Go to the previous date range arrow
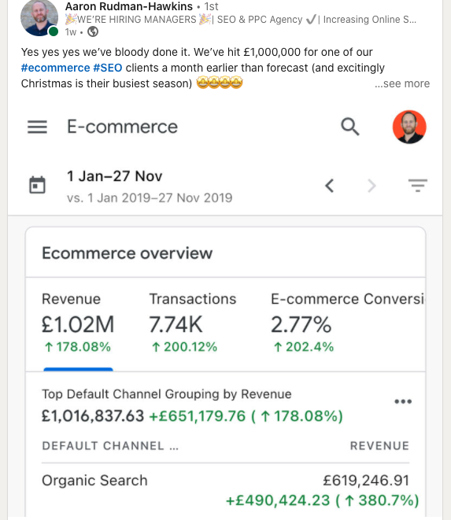451x520 pixels. 329,186
